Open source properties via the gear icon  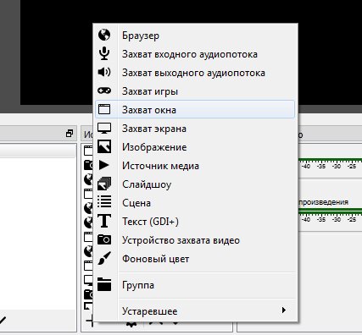click(131, 324)
